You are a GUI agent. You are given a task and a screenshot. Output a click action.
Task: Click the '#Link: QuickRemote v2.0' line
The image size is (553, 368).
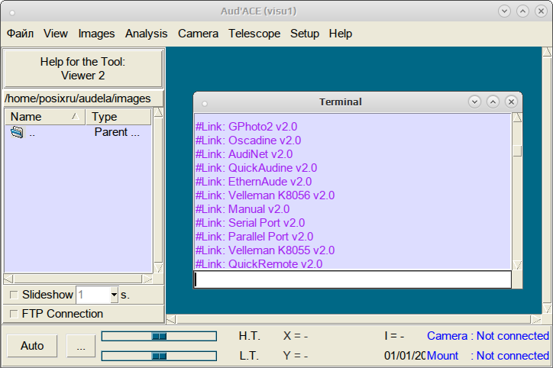pyautogui.click(x=259, y=264)
